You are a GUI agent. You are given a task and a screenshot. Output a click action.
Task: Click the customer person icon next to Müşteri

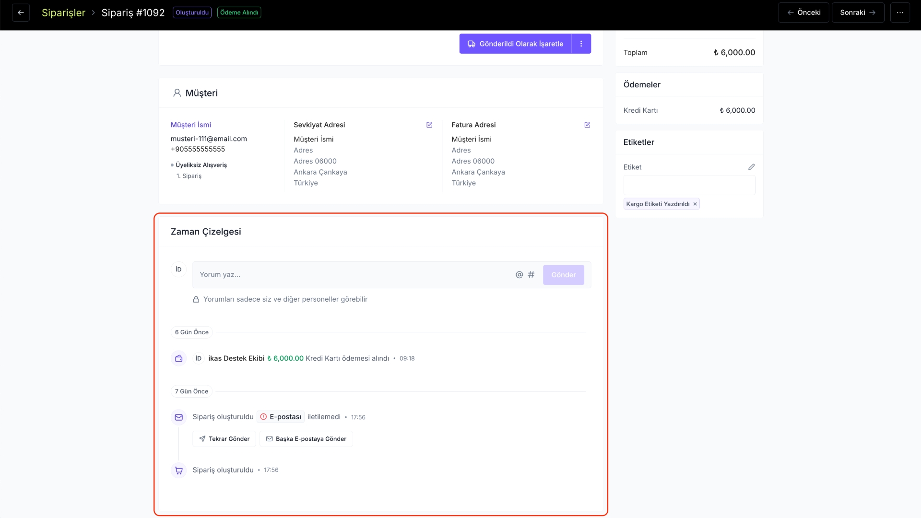[x=177, y=93]
